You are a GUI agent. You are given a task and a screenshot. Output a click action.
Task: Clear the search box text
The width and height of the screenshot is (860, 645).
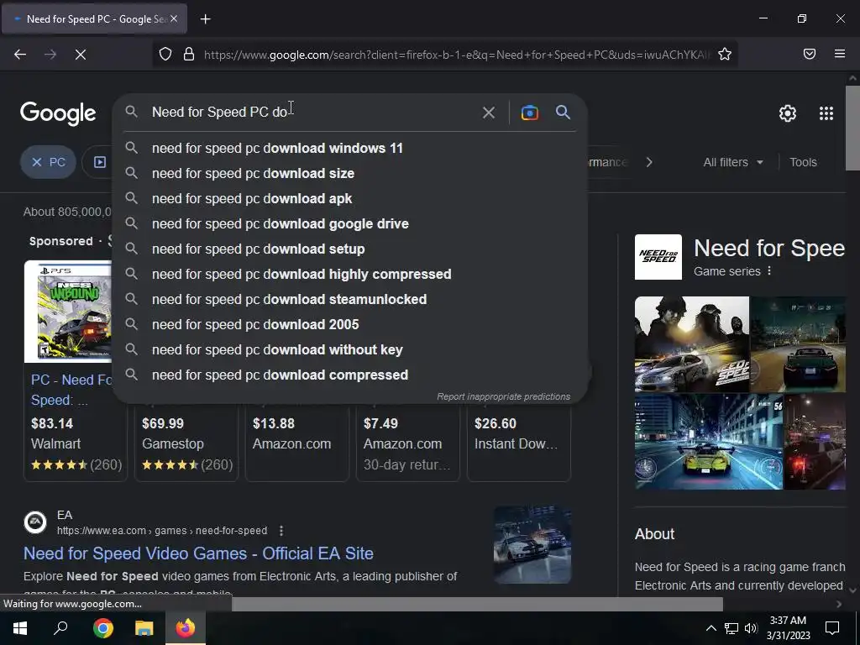(x=488, y=113)
